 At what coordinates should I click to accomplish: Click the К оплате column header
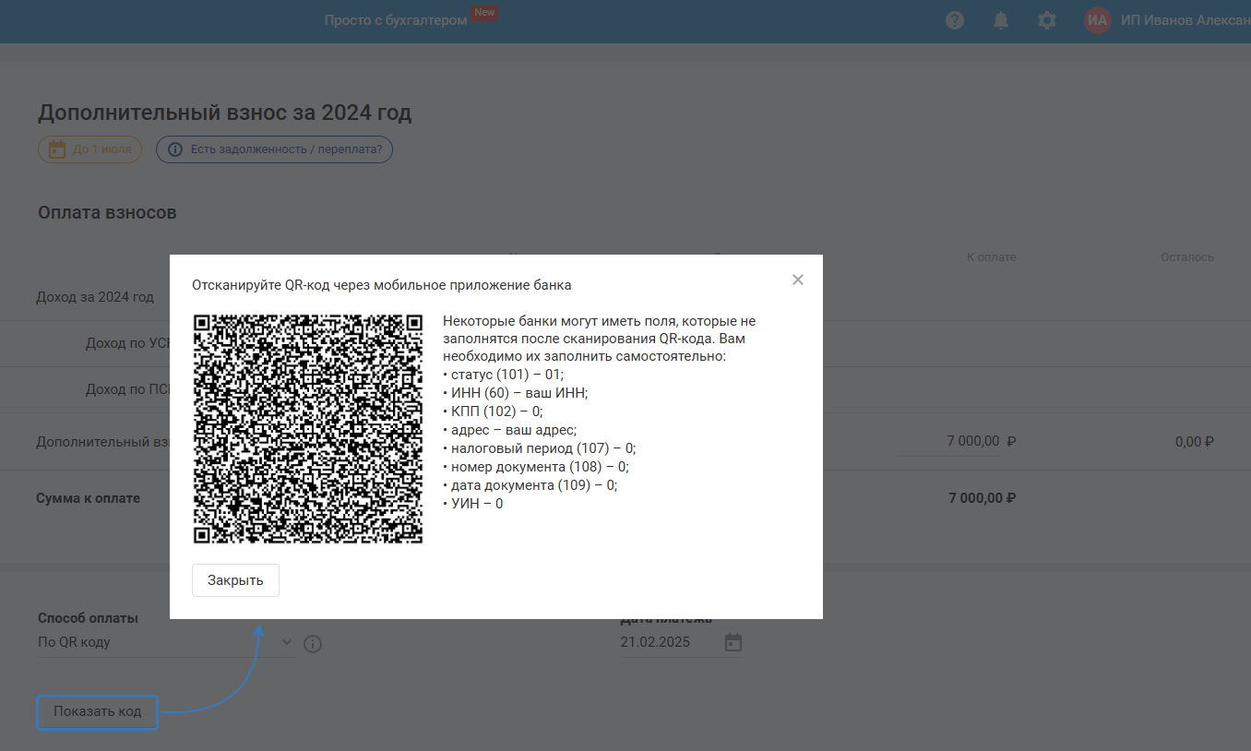(x=991, y=257)
